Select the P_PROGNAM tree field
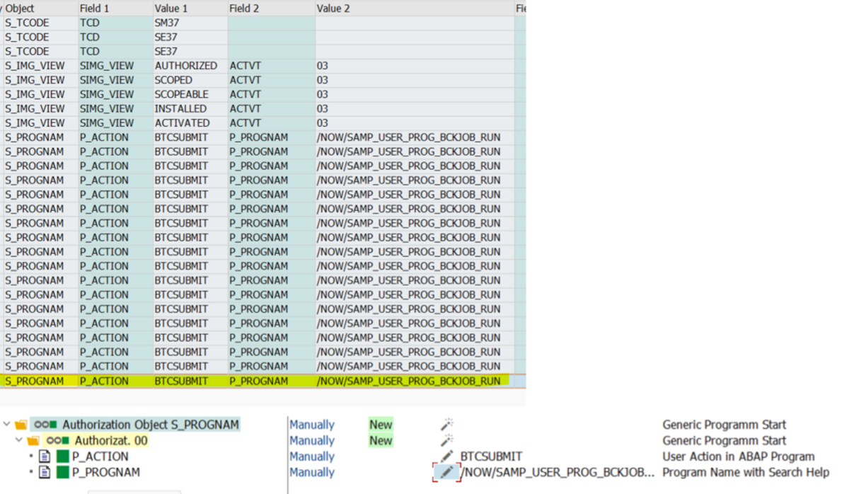 pyautogui.click(x=106, y=472)
